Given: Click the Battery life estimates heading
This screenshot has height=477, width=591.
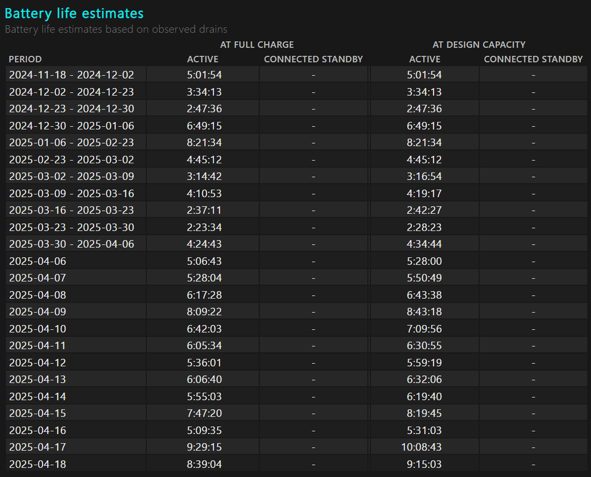Looking at the screenshot, I should 74,14.
